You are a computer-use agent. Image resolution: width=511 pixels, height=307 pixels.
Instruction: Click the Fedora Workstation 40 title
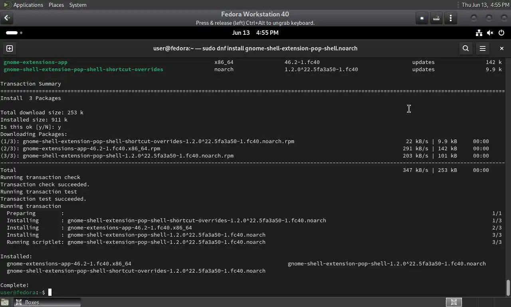pos(255,14)
